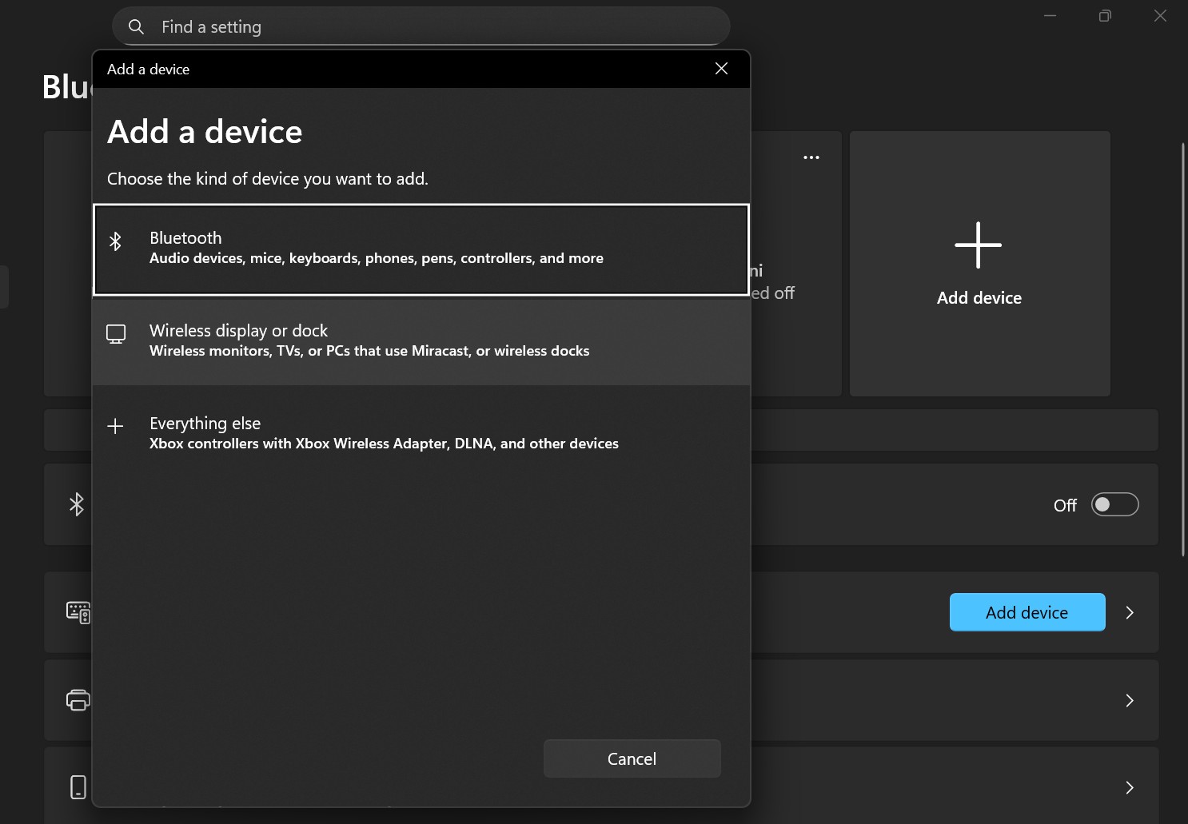
Task: Click the large plus Add device tile
Action: pyautogui.click(x=979, y=264)
